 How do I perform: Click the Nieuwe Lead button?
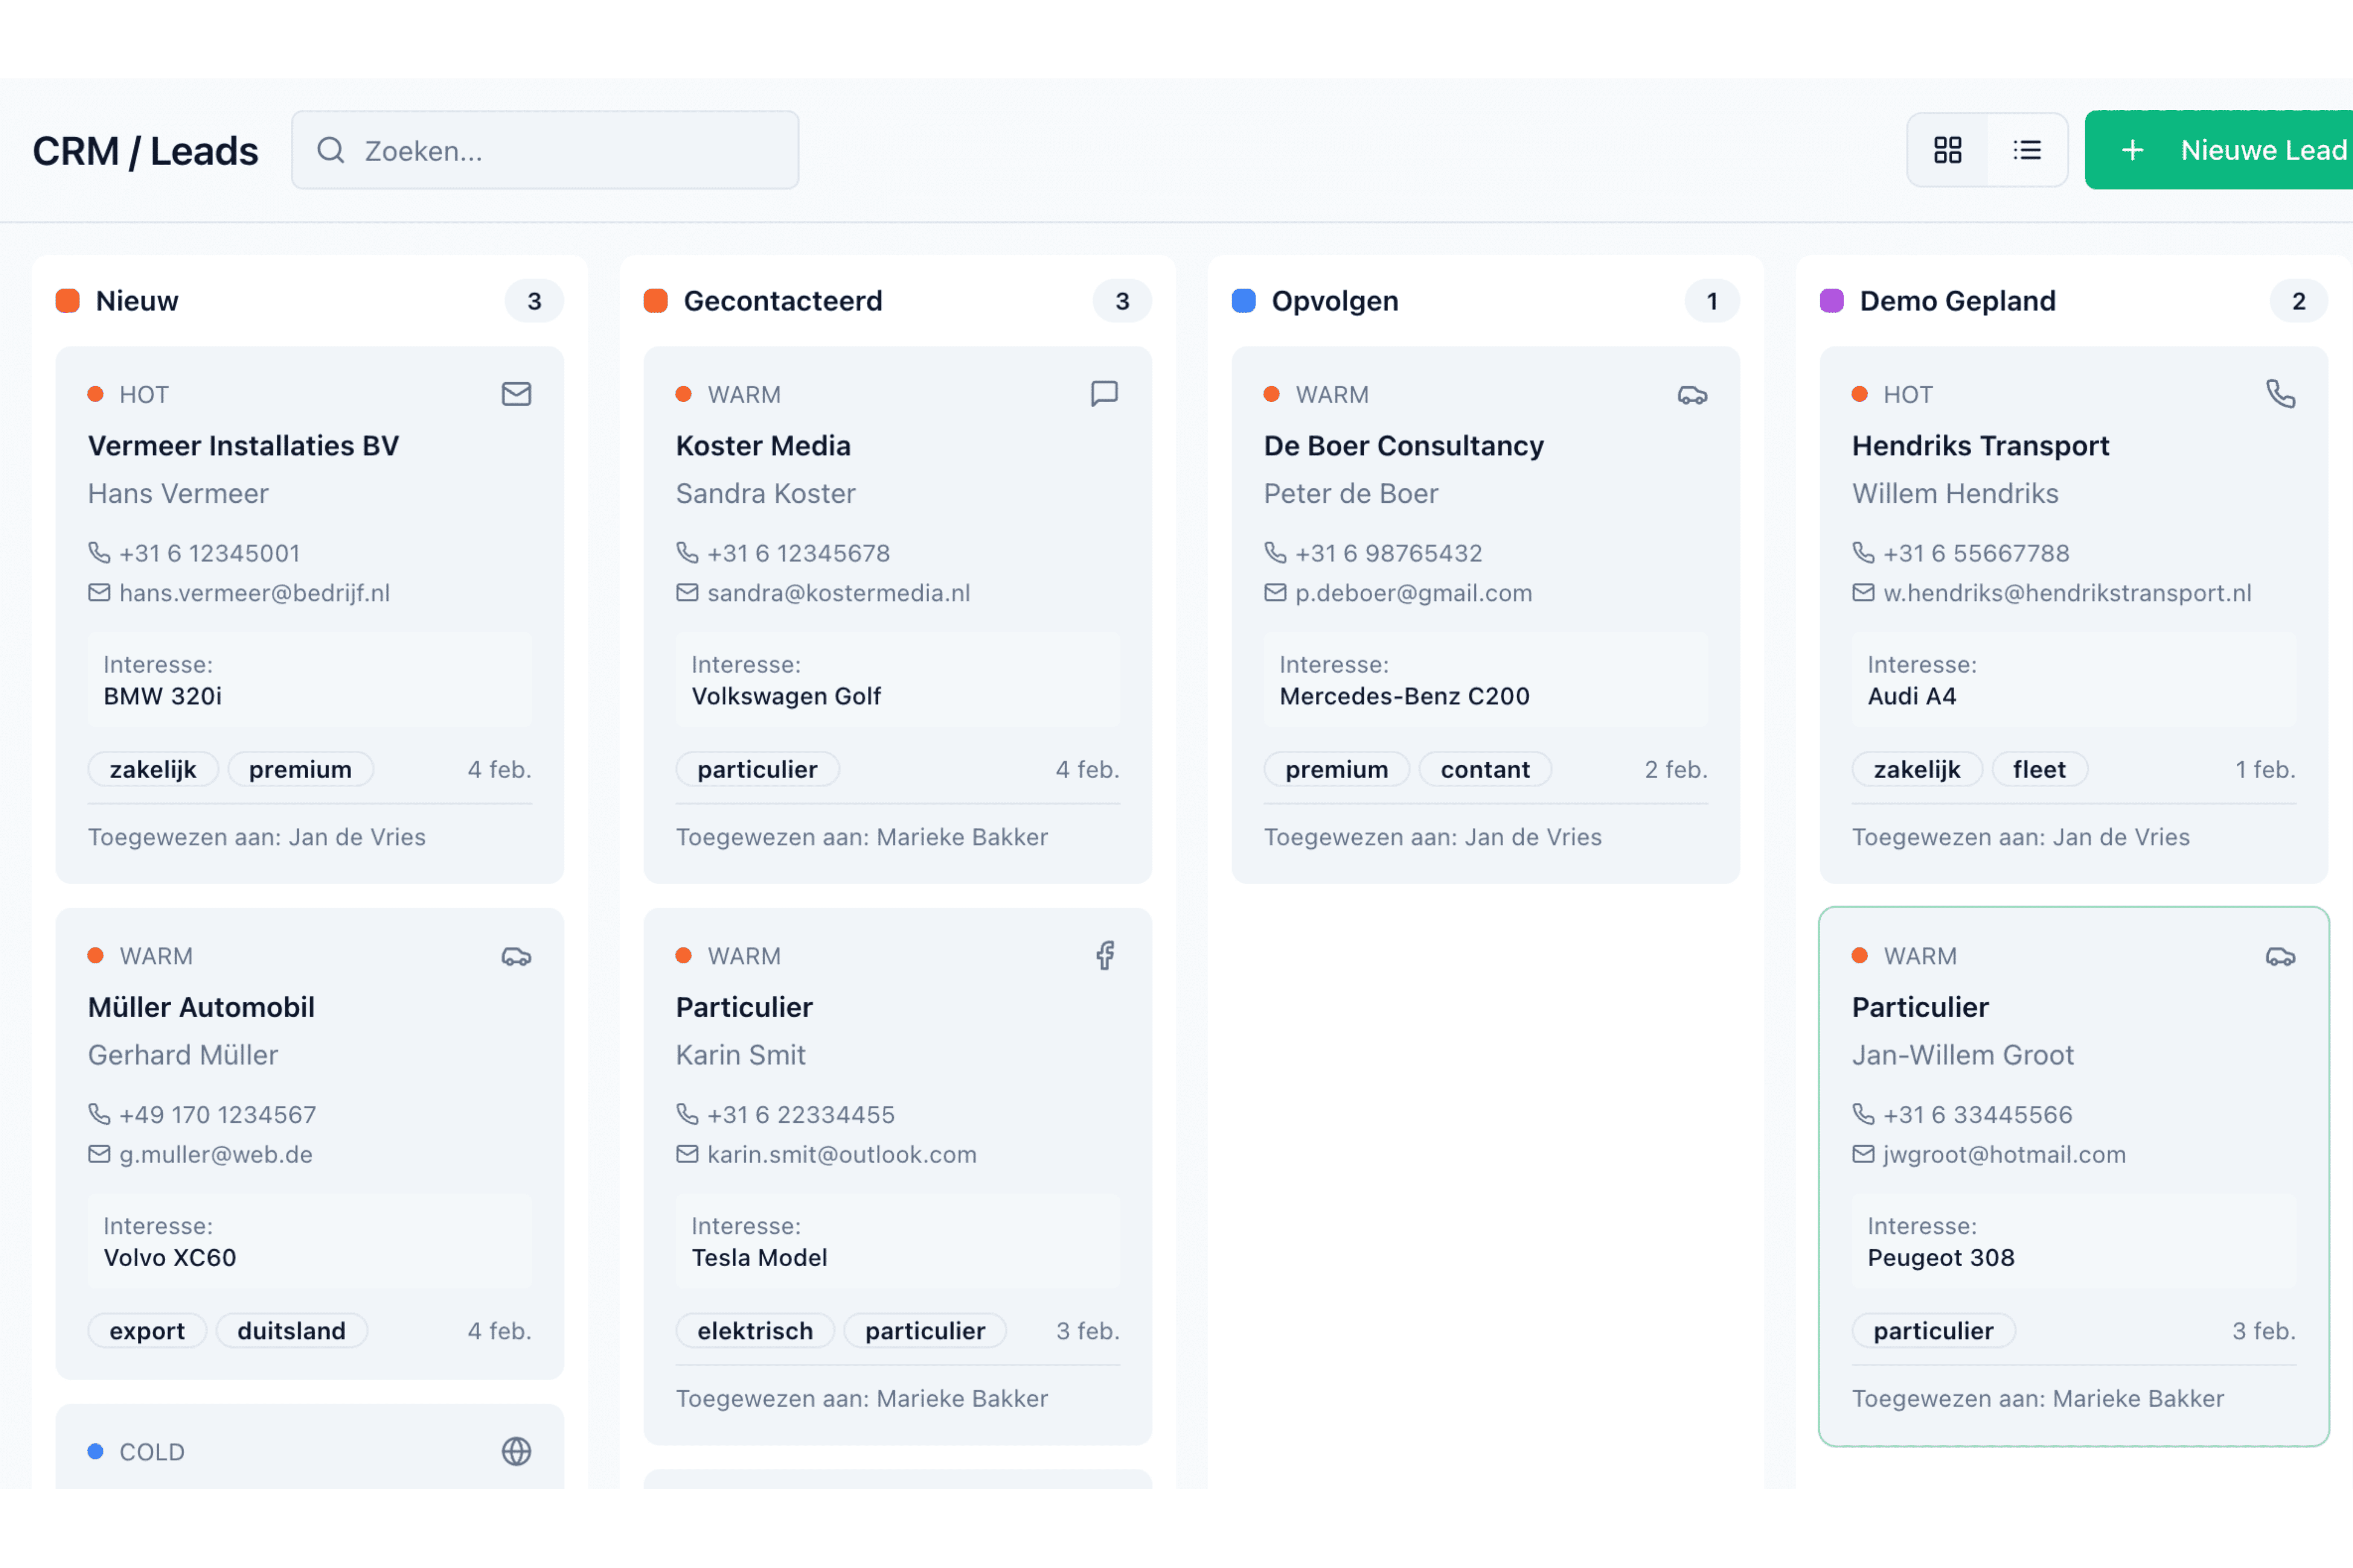pyautogui.click(x=2231, y=150)
